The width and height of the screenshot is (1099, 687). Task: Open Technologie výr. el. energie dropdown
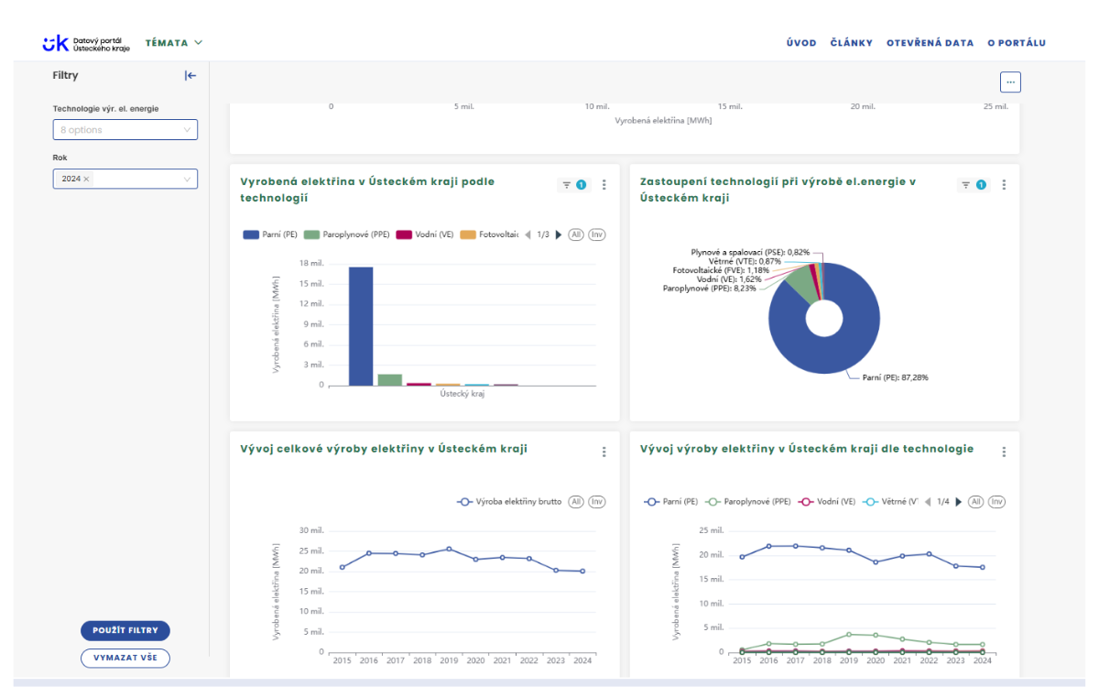coord(125,130)
